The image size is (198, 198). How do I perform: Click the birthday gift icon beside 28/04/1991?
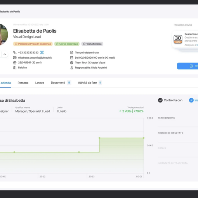pyautogui.click(x=15, y=63)
